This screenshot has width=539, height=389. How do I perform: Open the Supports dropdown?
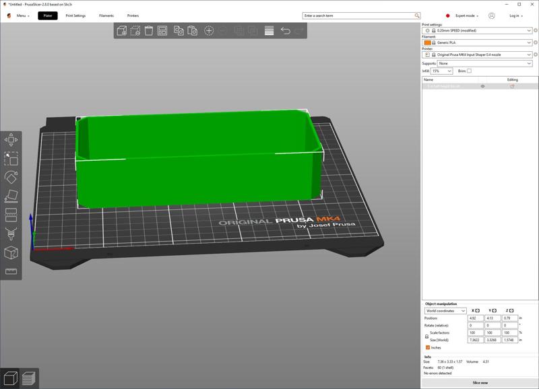(484, 63)
